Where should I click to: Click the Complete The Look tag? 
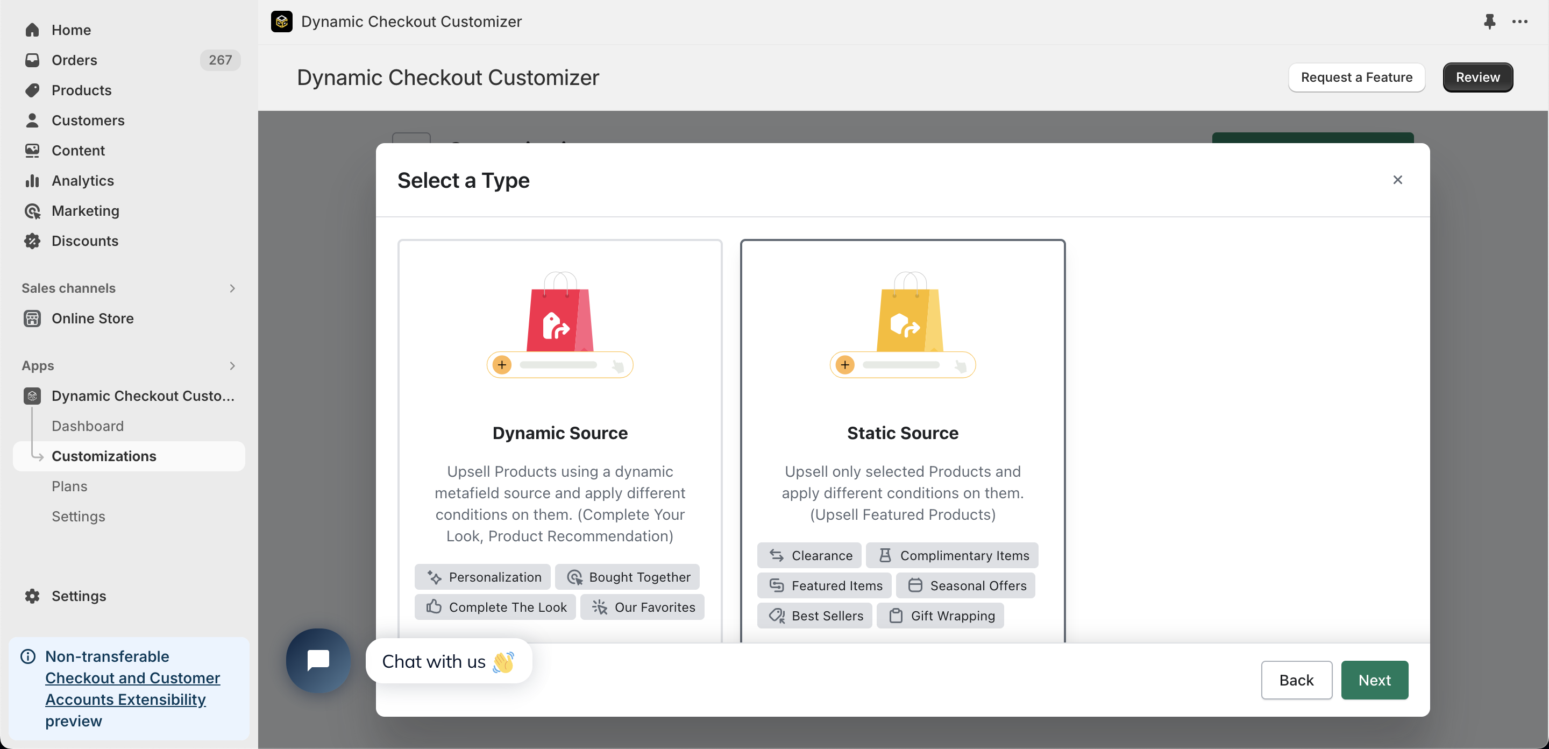coord(495,607)
